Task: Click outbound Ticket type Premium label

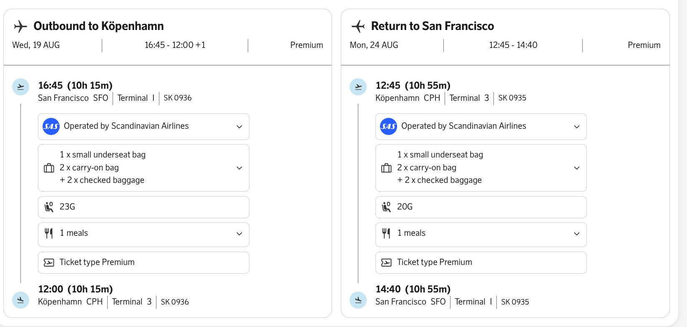Action: coord(97,262)
